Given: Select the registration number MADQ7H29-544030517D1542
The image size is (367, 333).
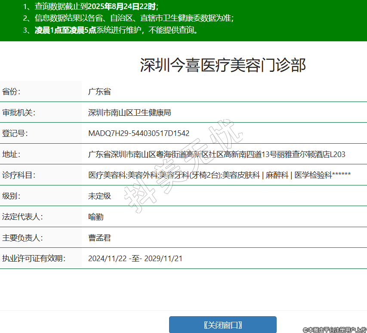Looking at the screenshot, I should point(139,133).
